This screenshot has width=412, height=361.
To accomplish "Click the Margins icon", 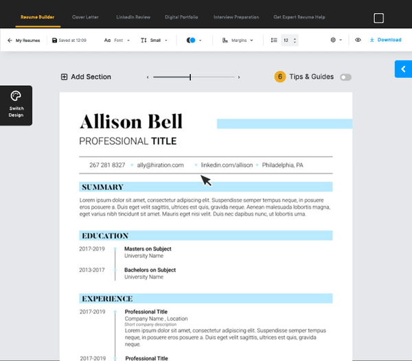I will click(225, 40).
